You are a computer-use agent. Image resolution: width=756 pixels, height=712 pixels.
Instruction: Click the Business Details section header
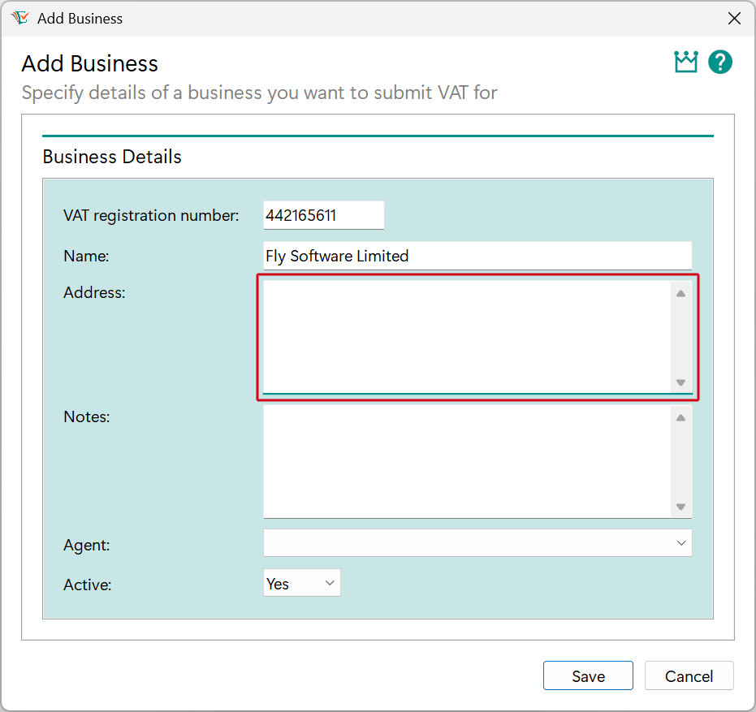tap(111, 157)
